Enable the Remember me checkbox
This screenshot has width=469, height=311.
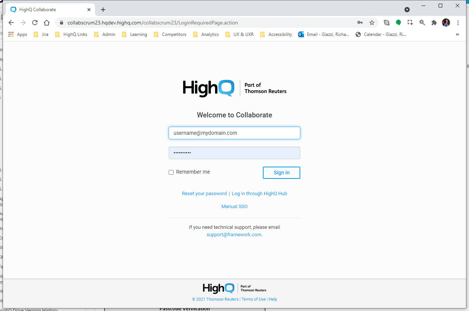(171, 172)
